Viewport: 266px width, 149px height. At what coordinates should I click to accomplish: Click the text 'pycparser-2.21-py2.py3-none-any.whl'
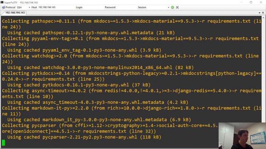(90, 137)
